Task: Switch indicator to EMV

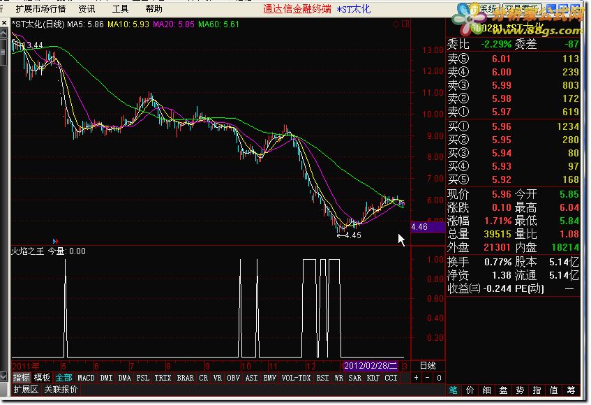Action: point(270,378)
